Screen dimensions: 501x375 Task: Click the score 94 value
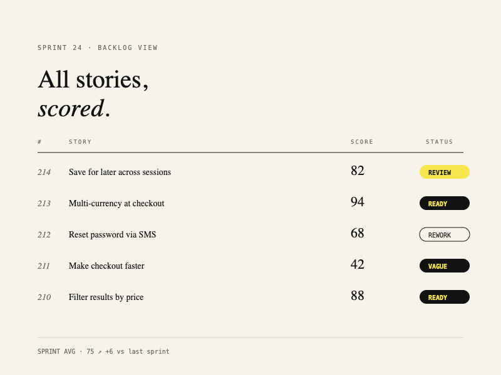(x=358, y=202)
